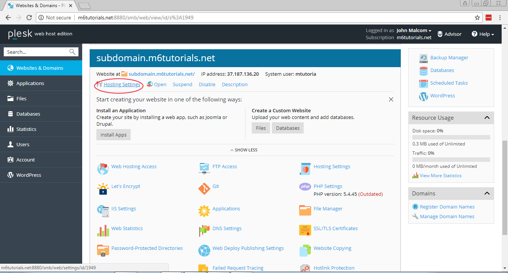This screenshot has width=508, height=273.
Task: Open Account in the sidebar
Action: (41, 160)
